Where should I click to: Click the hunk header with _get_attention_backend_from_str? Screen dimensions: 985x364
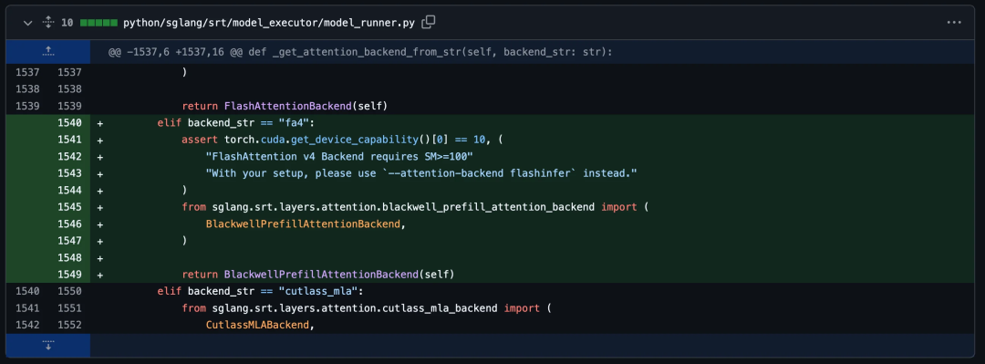(x=359, y=53)
